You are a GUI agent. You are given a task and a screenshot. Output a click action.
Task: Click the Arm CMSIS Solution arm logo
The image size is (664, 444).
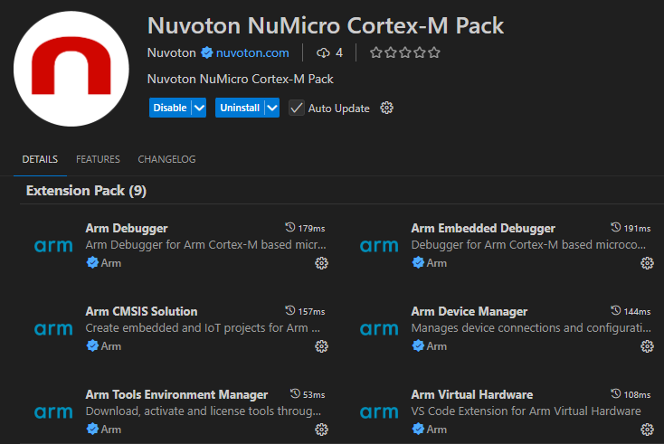coord(53,329)
